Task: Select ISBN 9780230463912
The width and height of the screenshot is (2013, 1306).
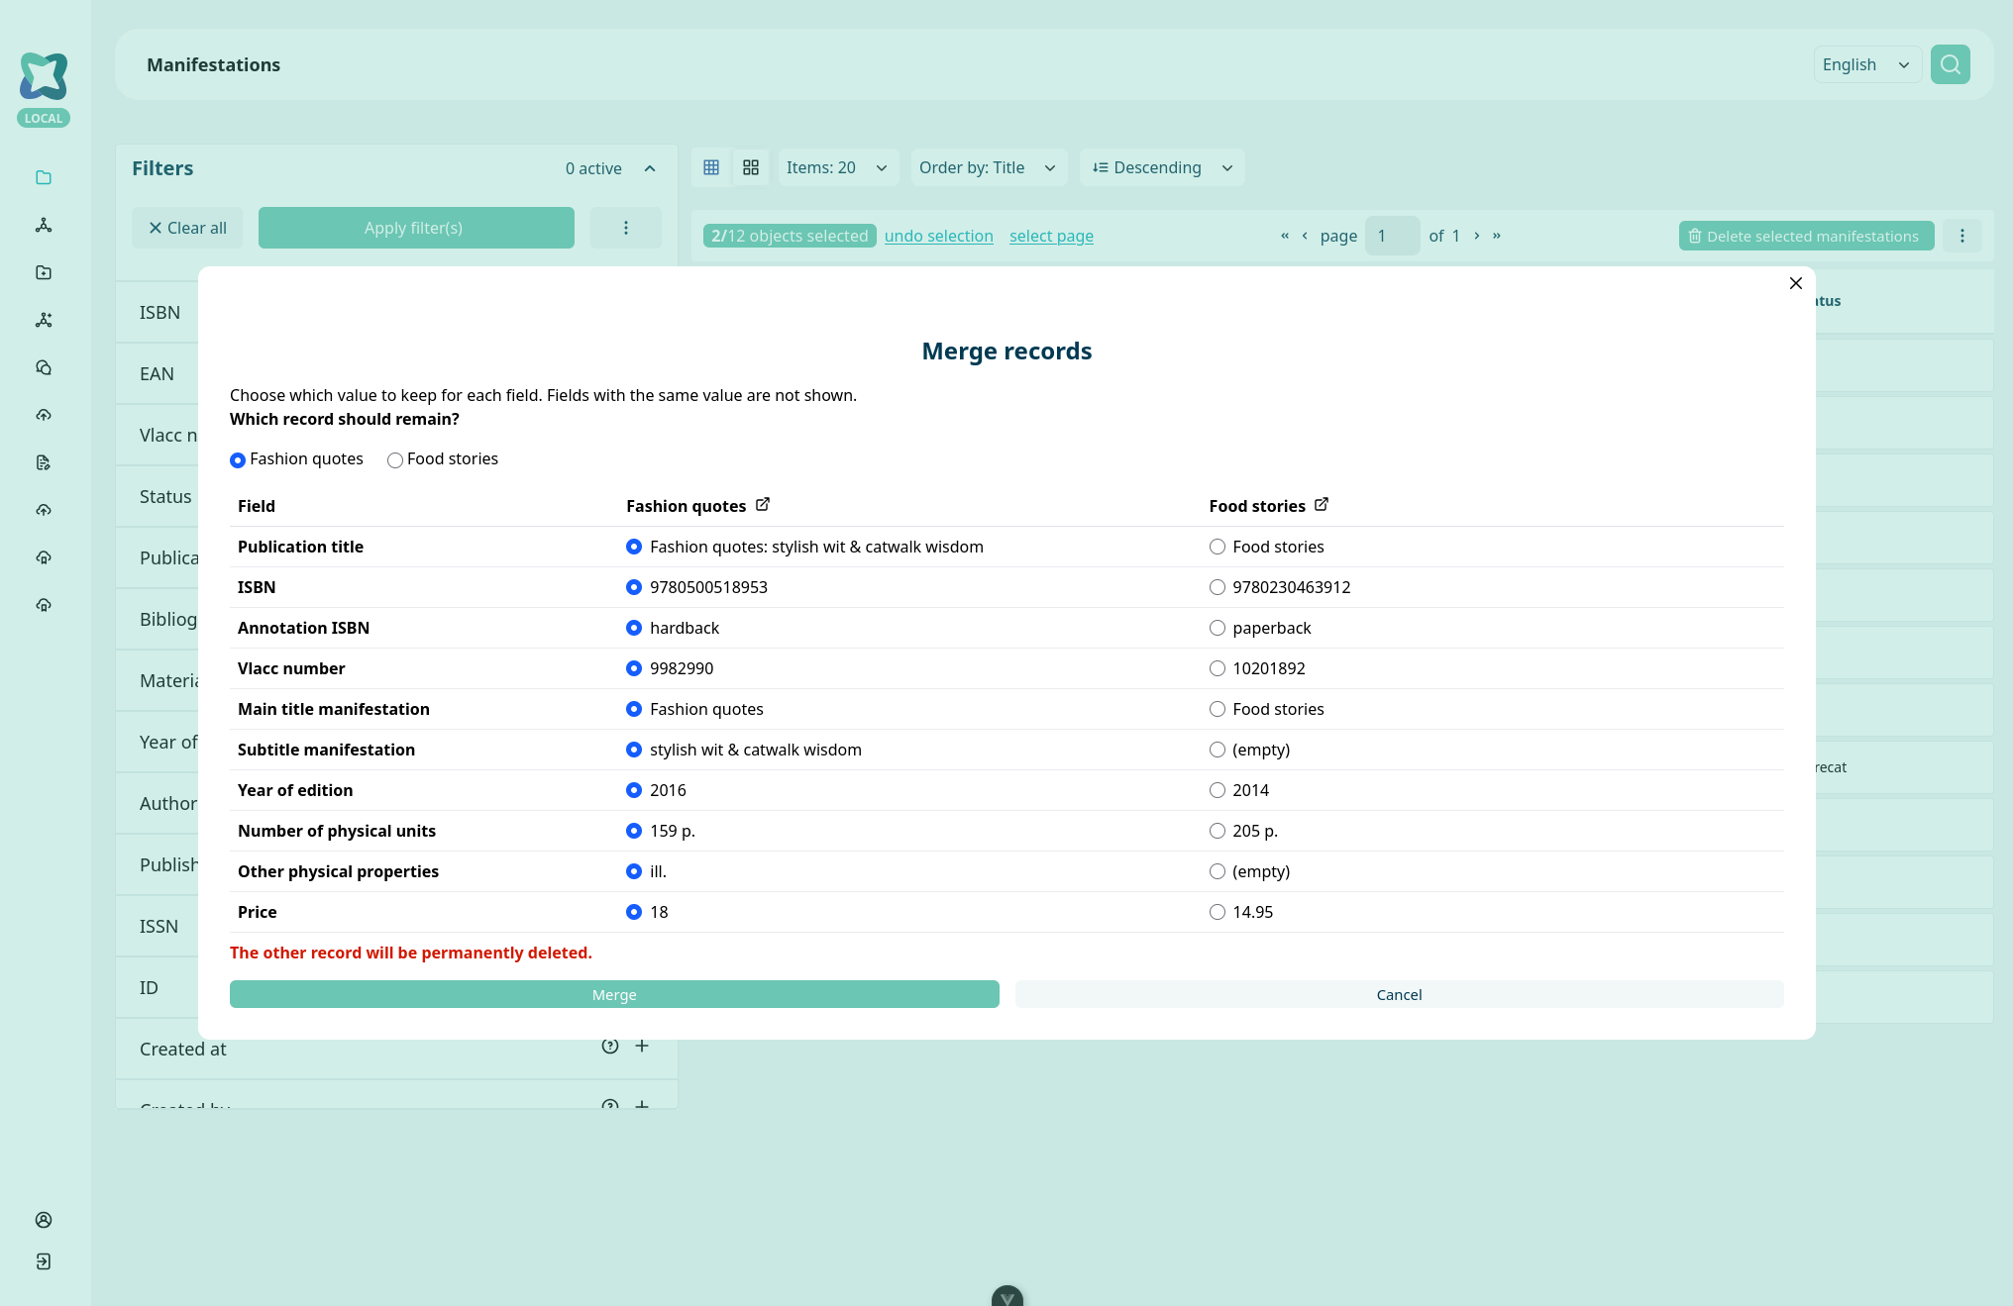Action: pos(1218,587)
